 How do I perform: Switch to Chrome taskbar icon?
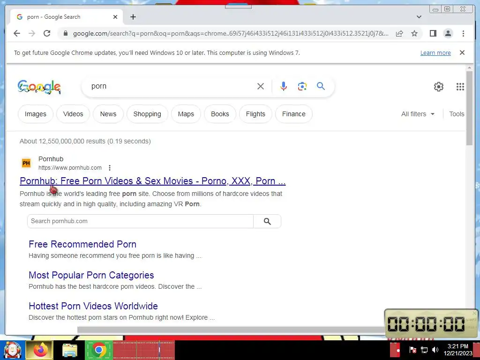[98, 350]
